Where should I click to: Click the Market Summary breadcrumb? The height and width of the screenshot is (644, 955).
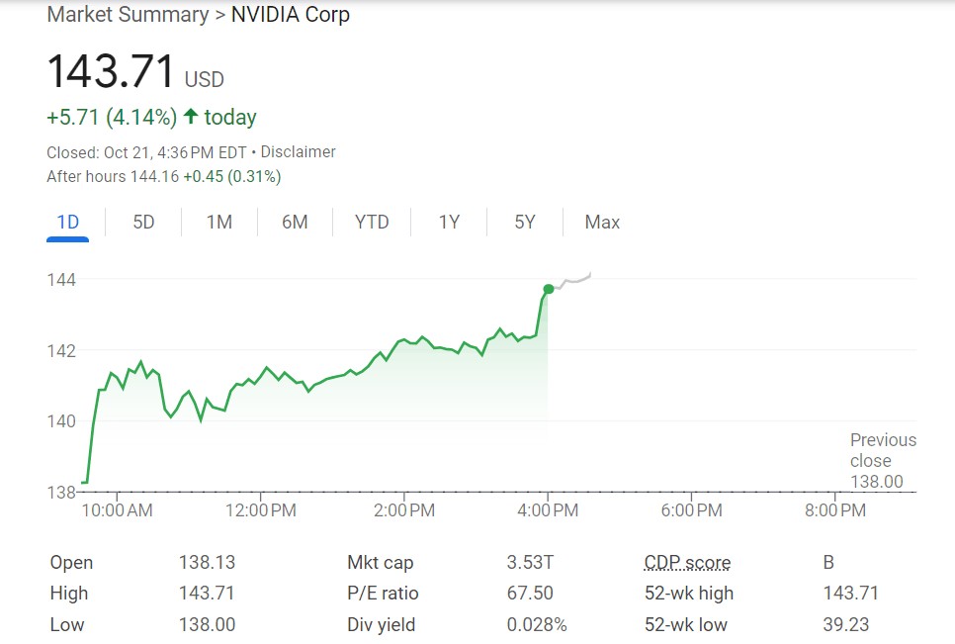click(128, 15)
